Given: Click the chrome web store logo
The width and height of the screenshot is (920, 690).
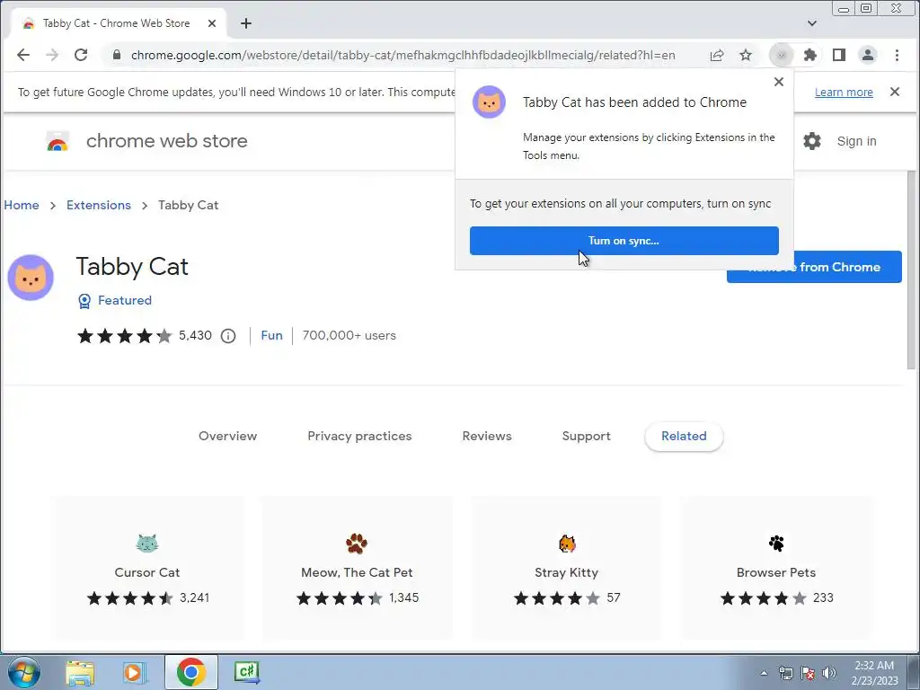Looking at the screenshot, I should click(x=57, y=141).
